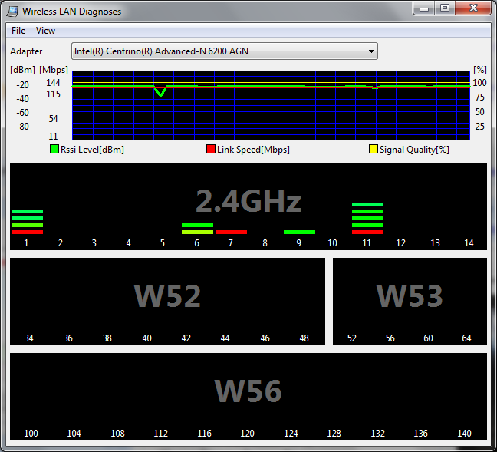Open the View menu
The image size is (497, 452).
pos(45,31)
